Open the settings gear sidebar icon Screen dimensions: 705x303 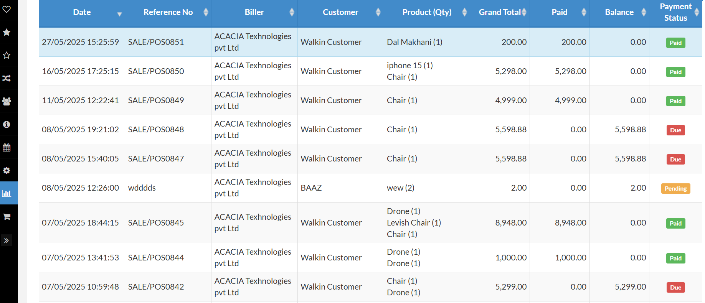[x=7, y=170]
